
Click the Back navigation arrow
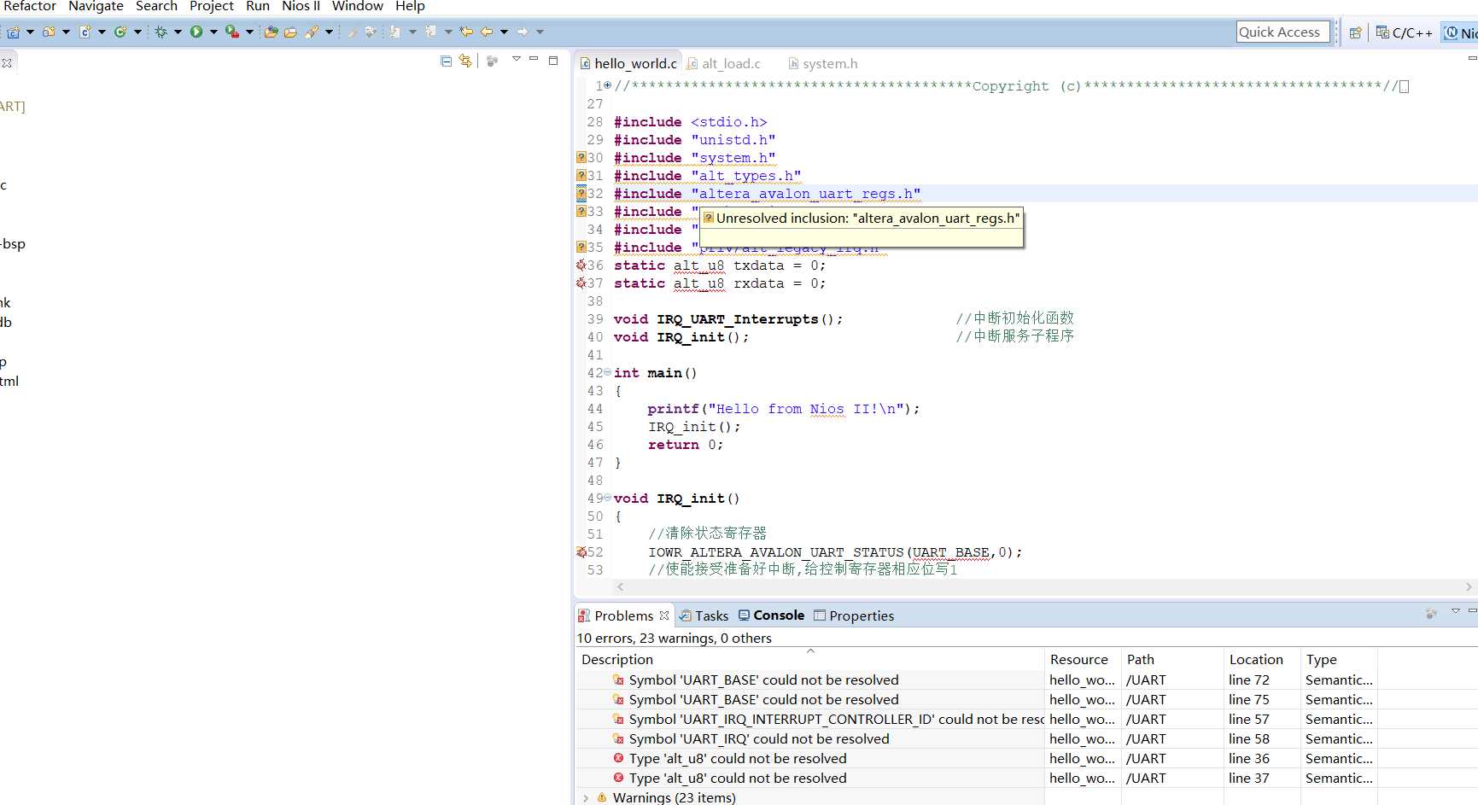487,32
